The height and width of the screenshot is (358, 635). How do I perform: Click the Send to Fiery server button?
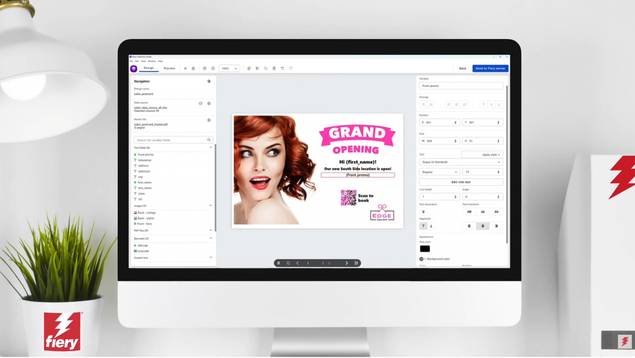click(x=490, y=69)
